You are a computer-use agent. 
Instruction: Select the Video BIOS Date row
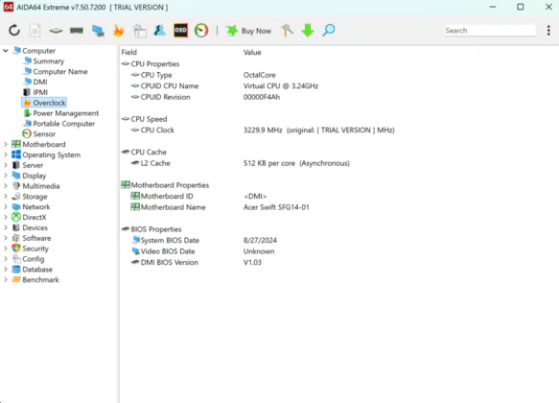299,251
